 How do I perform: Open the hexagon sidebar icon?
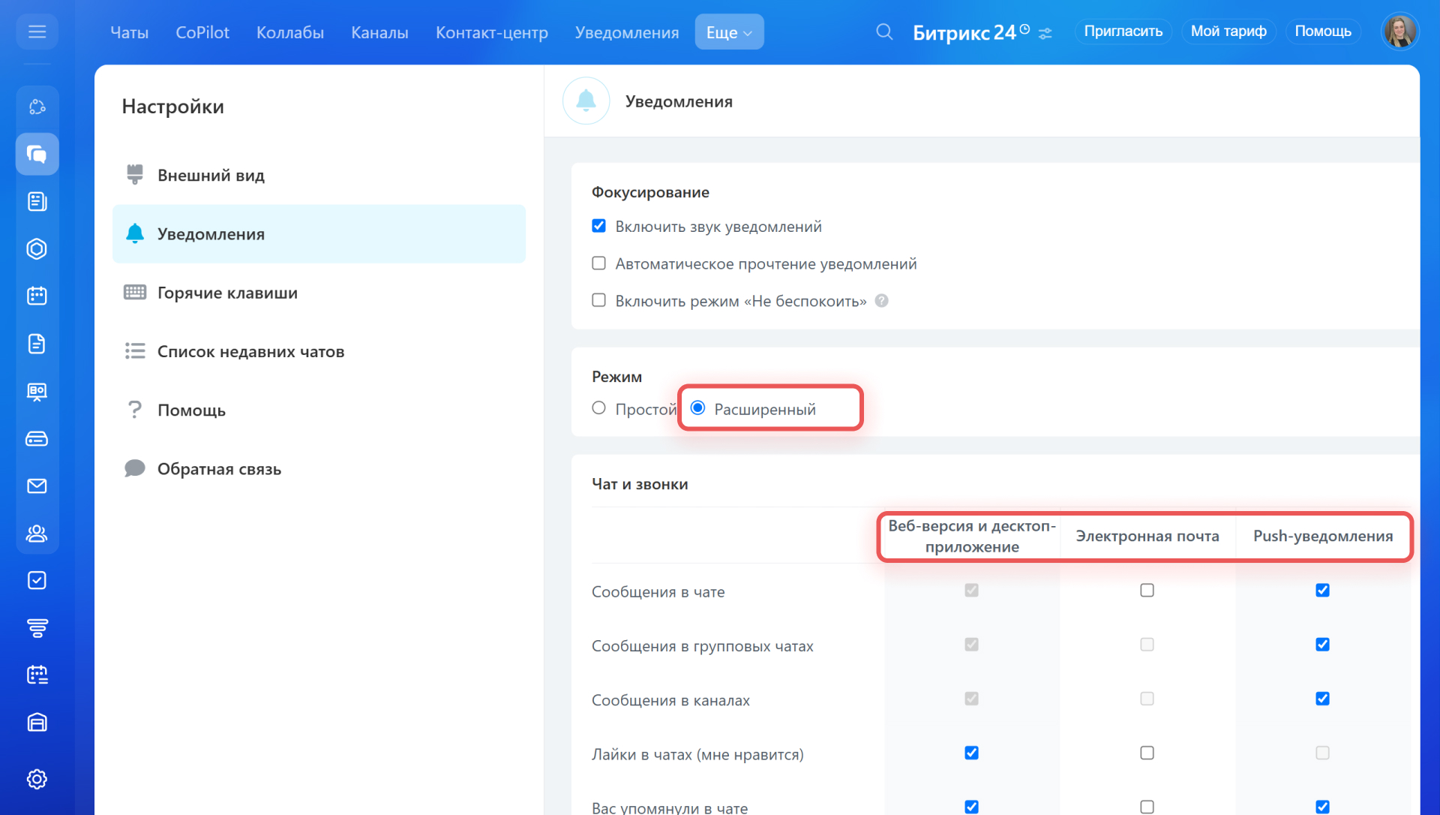tap(37, 248)
